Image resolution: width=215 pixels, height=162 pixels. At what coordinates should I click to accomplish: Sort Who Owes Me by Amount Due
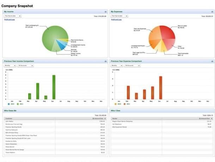click(99, 118)
